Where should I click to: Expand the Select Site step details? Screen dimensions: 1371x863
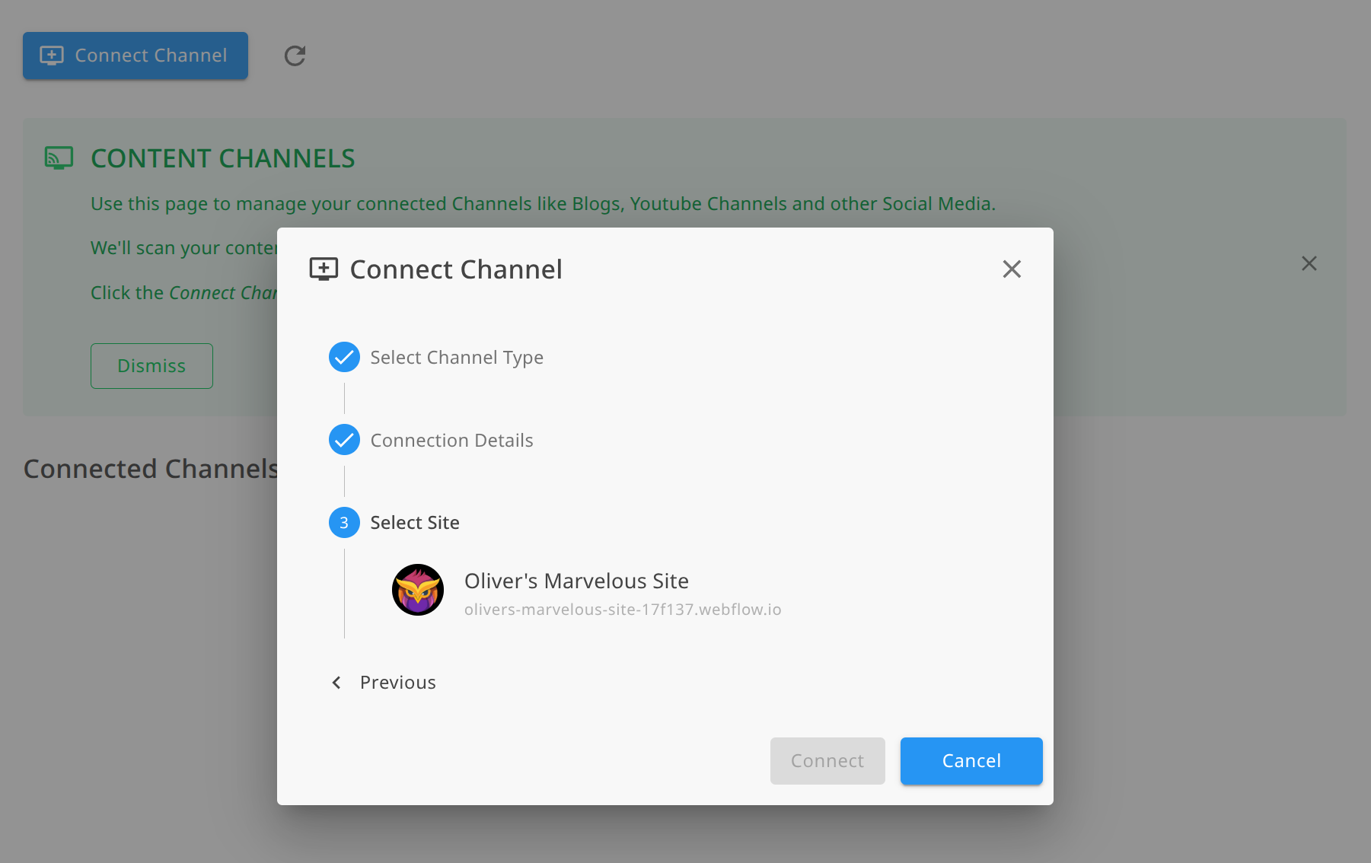coord(415,522)
